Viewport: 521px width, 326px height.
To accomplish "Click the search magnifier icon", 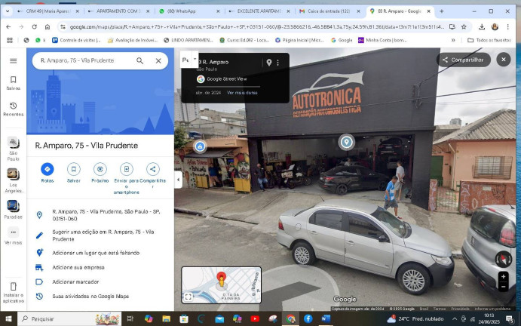I will [140, 60].
